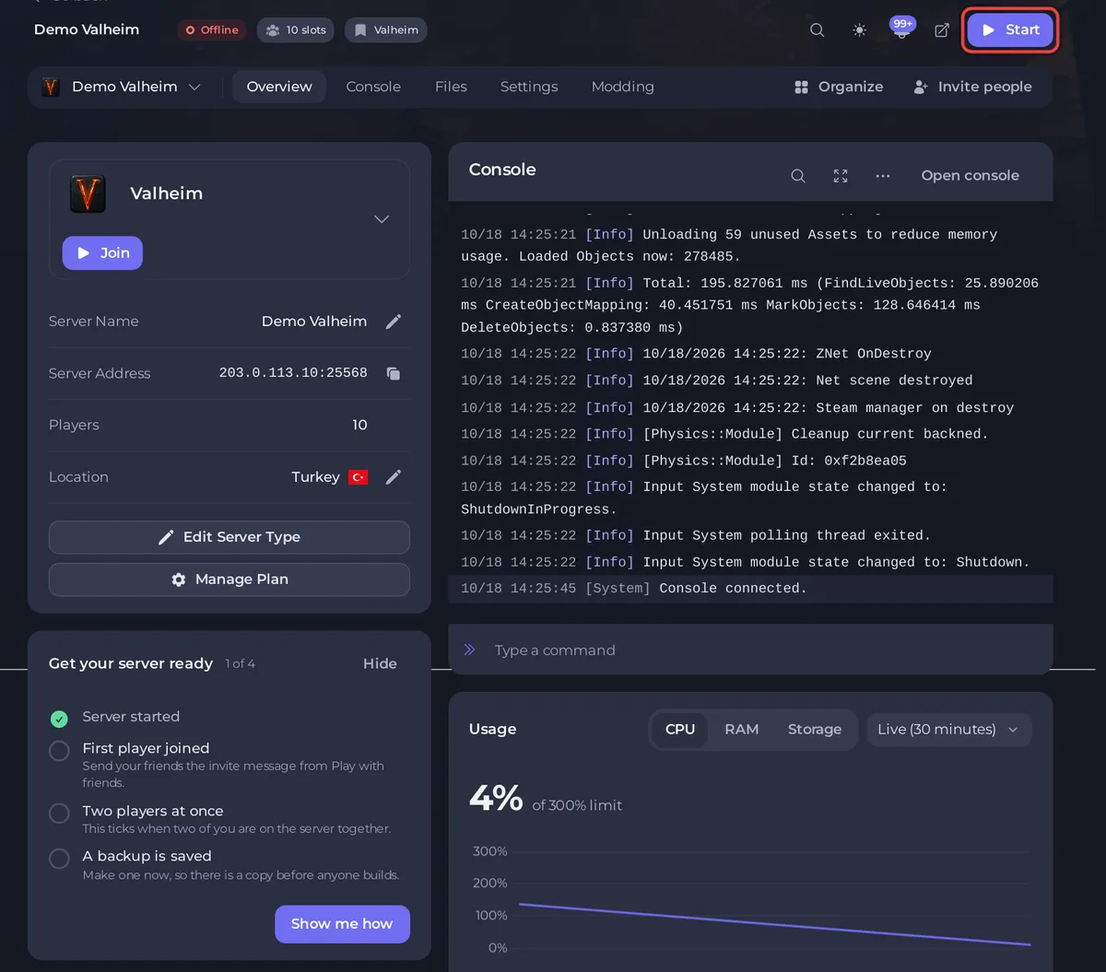This screenshot has height=972, width=1106.
Task: Edit the Turkey location with pencil icon
Action: pos(394,477)
